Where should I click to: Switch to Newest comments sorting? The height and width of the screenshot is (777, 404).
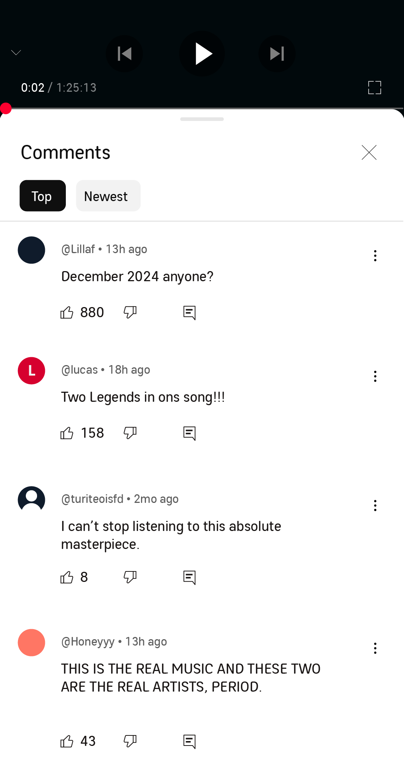[x=108, y=196]
